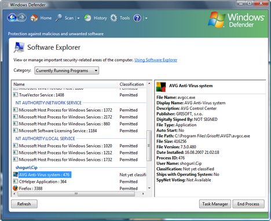The width and height of the screenshot is (271, 221).
Task: Open the Scan options dropdown arrow
Action: tap(78, 19)
